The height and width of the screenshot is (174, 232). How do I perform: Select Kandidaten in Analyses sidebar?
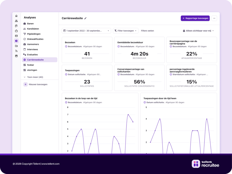tap(33, 29)
